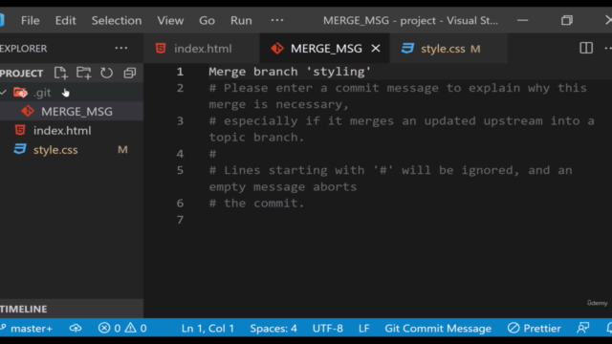Switch to the style.css editor tab
The height and width of the screenshot is (344, 612).
pos(448,49)
